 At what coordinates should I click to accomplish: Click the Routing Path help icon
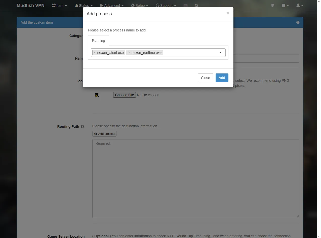coord(82,127)
